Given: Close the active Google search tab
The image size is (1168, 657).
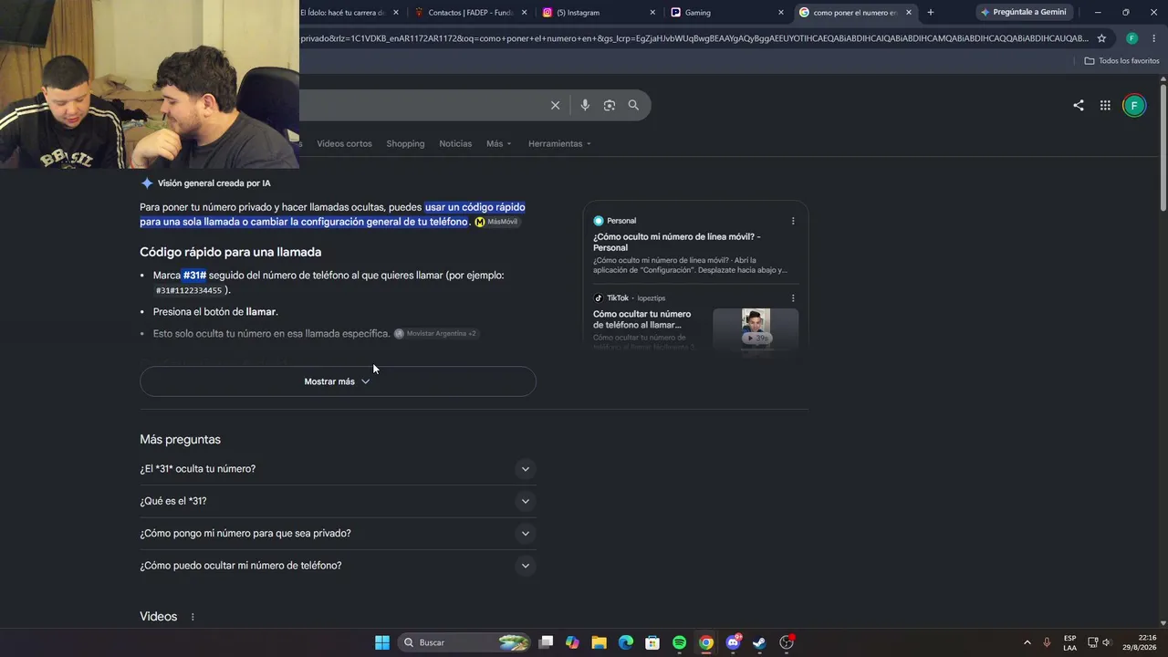Looking at the screenshot, I should click(x=909, y=13).
